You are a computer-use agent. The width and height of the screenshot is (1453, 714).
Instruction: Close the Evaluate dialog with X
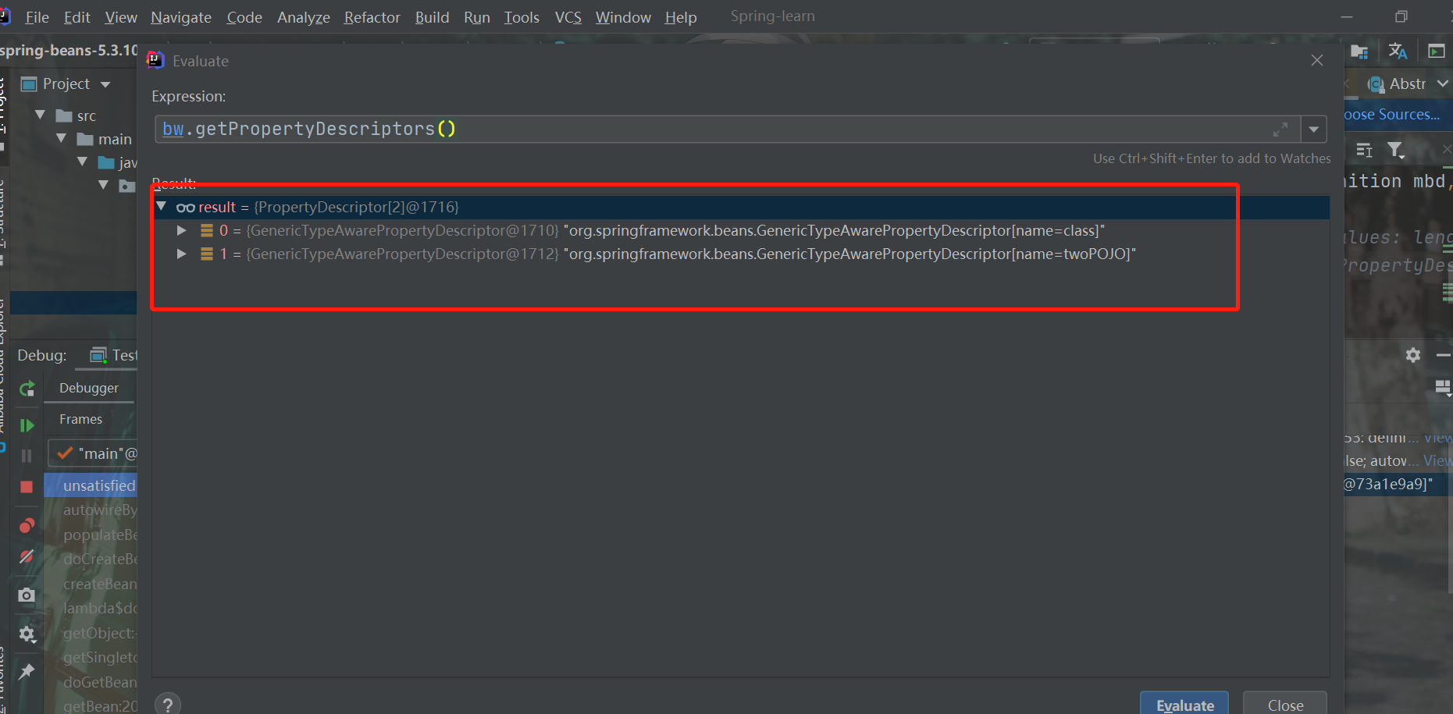[x=1317, y=60]
